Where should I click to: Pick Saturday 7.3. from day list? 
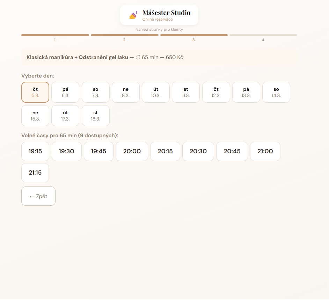coord(96,92)
